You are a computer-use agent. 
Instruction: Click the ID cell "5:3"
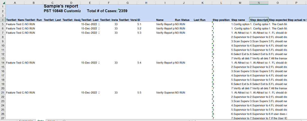point(146,33)
